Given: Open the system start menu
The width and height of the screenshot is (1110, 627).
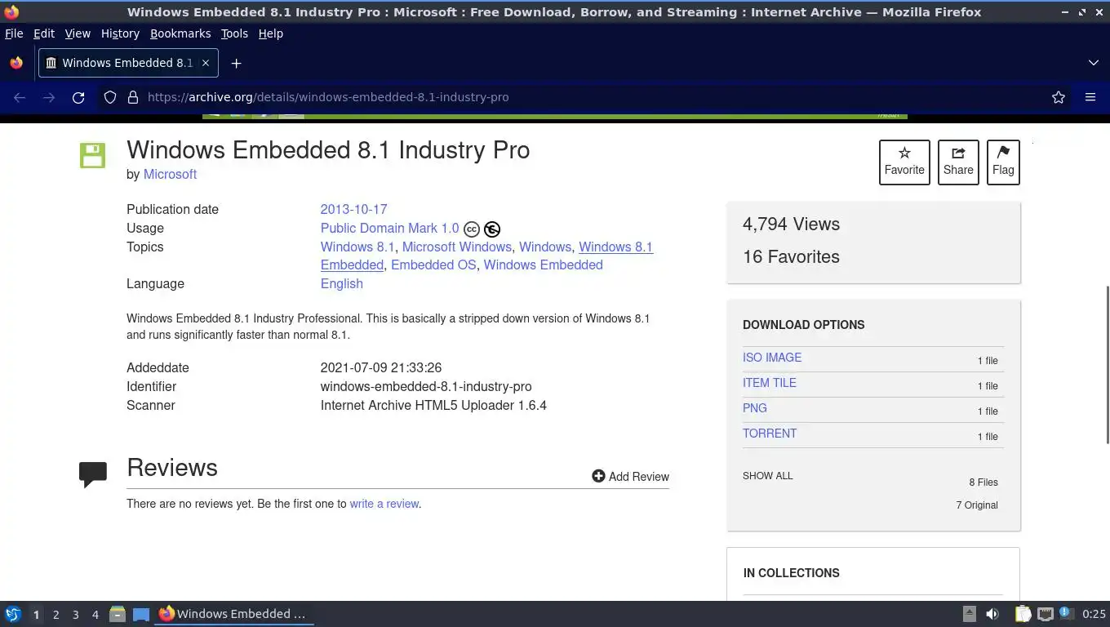Looking at the screenshot, I should (x=13, y=614).
